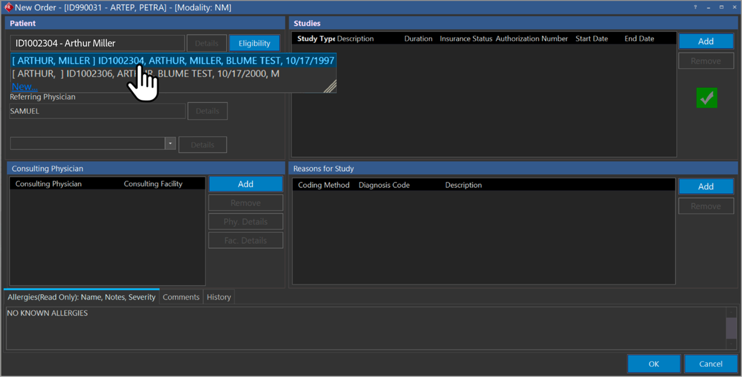Expand the dropdown below Referring Physician
The image size is (742, 377).
[x=170, y=144]
